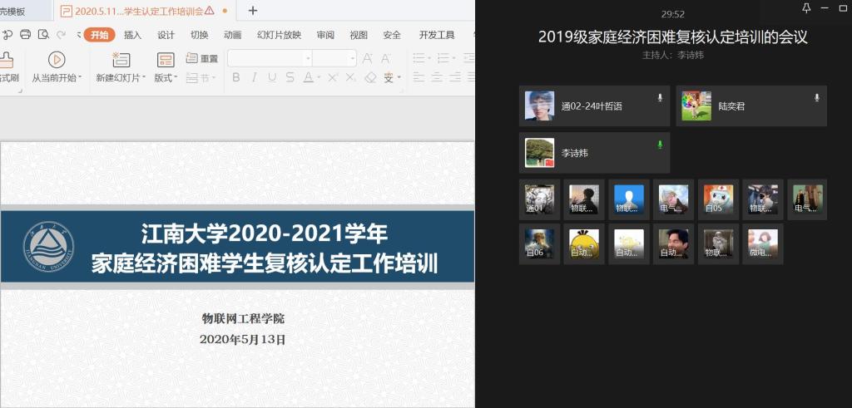This screenshot has width=852, height=408.
Task: Open the 安全 tab
Action: tap(392, 35)
